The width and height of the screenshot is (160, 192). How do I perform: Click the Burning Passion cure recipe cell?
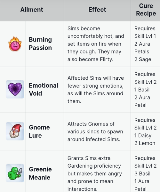pos(145,44)
